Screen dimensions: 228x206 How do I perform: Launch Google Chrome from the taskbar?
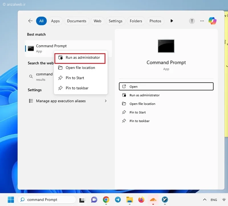tap(106, 200)
